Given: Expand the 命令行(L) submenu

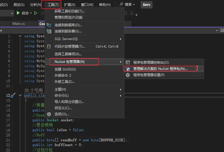Looking at the screenshot, I should coord(85,96).
